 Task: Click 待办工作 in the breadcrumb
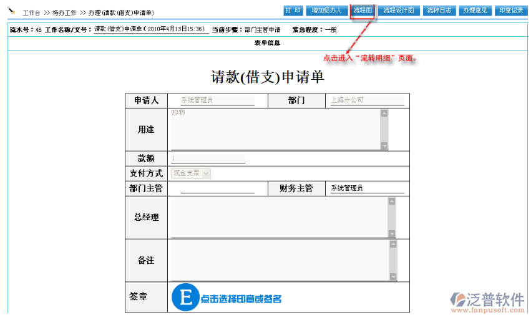point(64,12)
